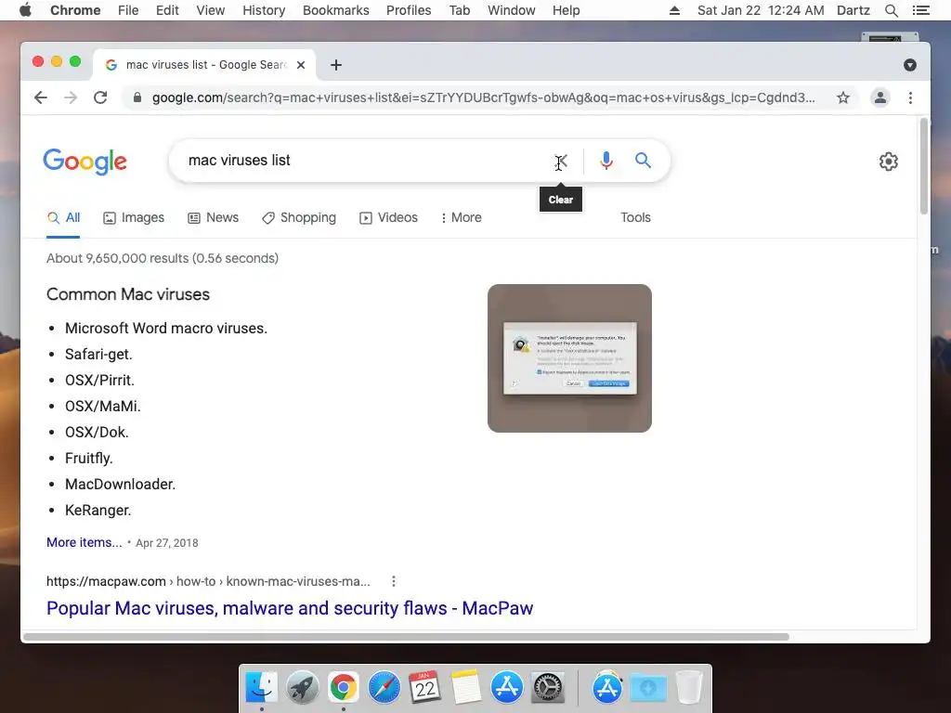Click the search query input field
Screen dimensions: 951x713
(x=364, y=161)
